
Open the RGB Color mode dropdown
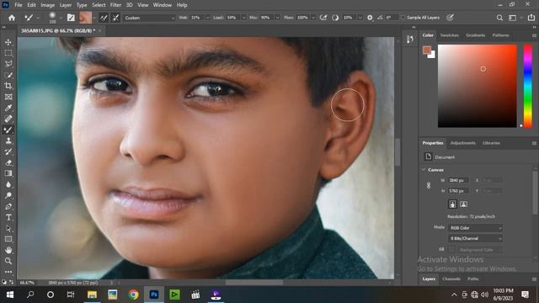tap(475, 228)
